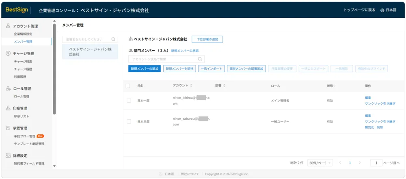The height and width of the screenshot is (179, 406).
Task: Select ベストサイン・ジャパン株式会社 in department tree
Action: 90,52
